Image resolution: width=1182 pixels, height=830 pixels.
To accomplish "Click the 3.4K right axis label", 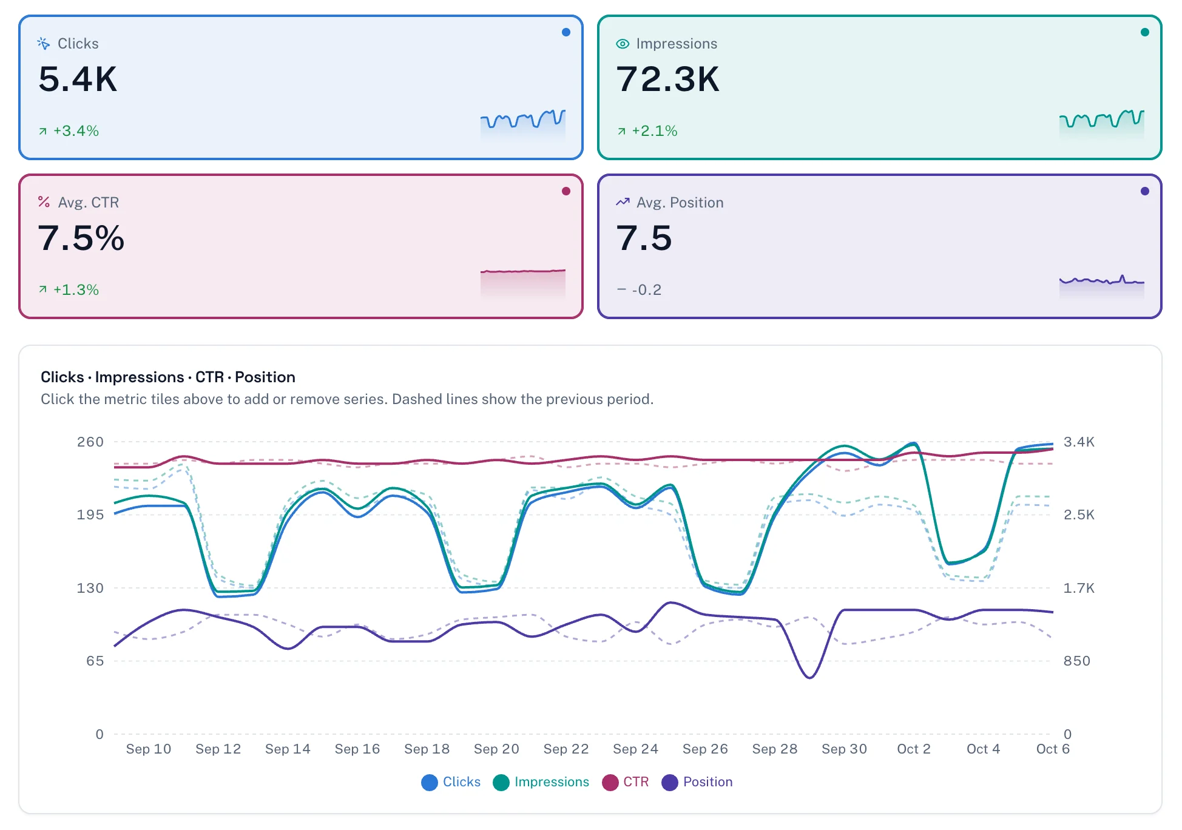I will coord(1079,442).
